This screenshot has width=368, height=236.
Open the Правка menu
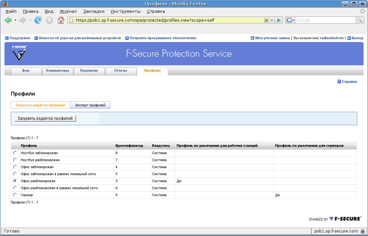coord(31,11)
